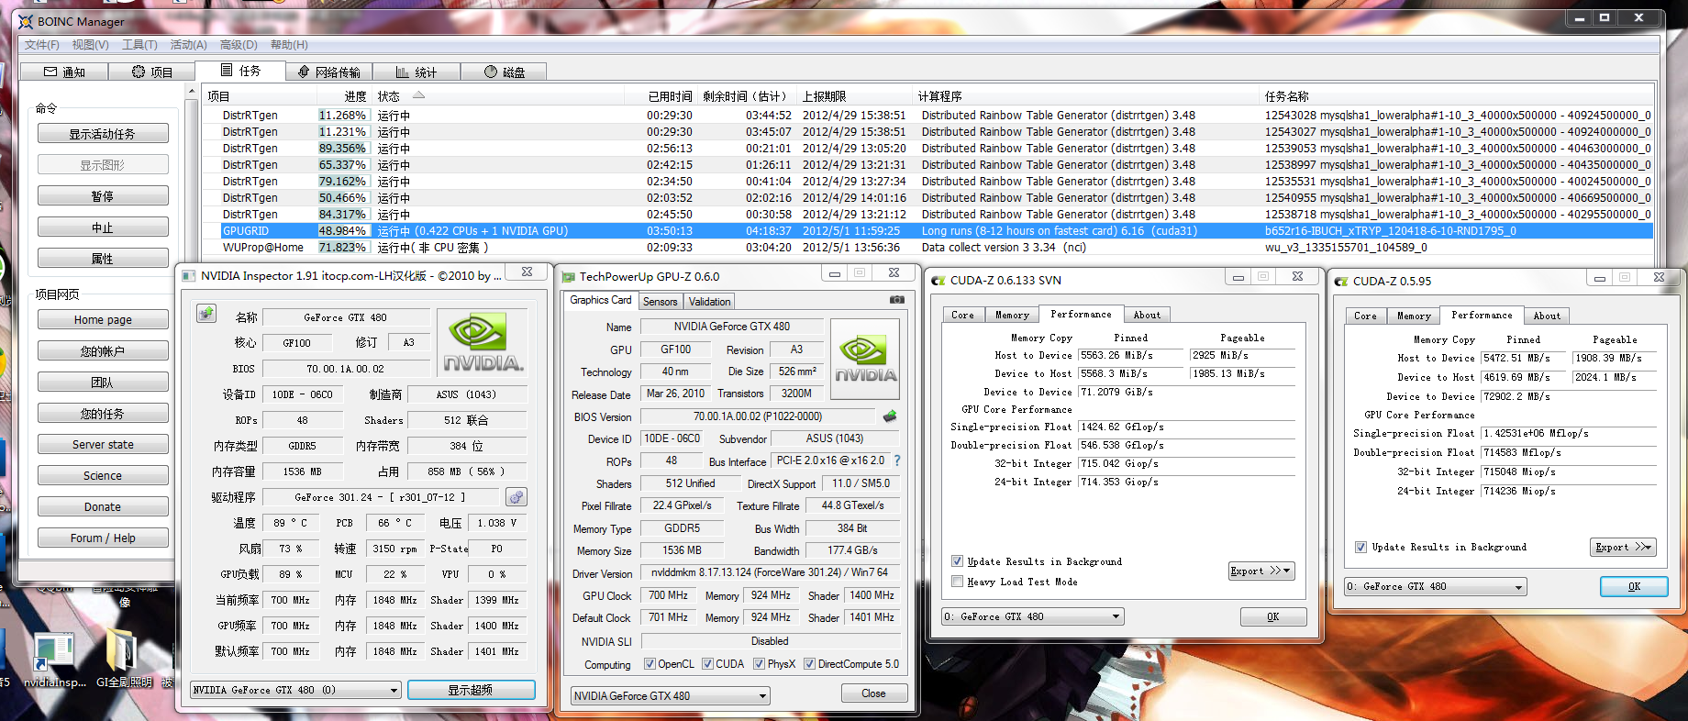Screen dimensions: 1688x721
Task: Click the chart icon on the 统计 tab
Action: [403, 72]
